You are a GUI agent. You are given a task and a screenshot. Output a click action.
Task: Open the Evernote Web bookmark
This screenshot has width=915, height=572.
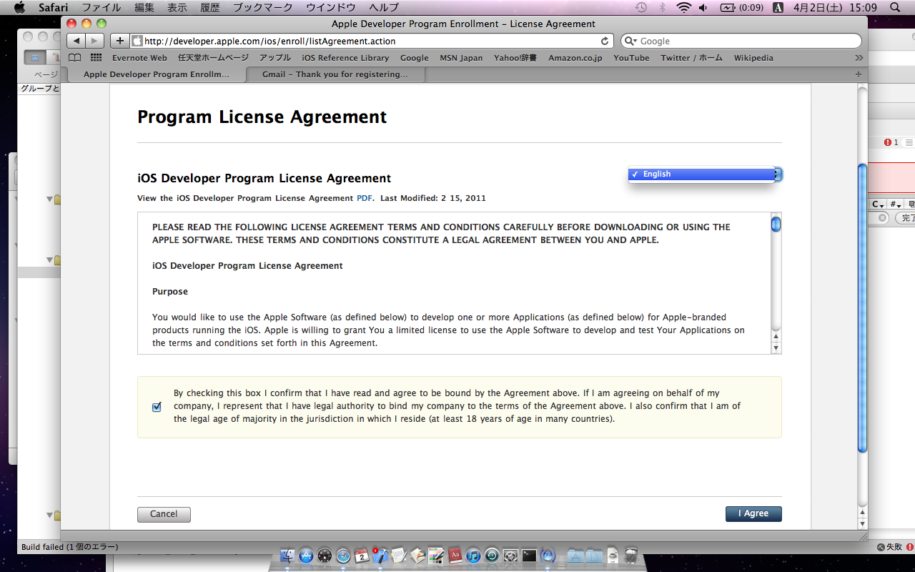click(x=139, y=58)
